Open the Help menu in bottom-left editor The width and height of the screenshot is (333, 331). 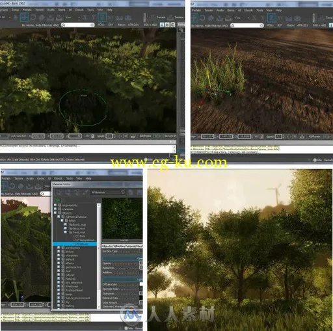(x=88, y=178)
